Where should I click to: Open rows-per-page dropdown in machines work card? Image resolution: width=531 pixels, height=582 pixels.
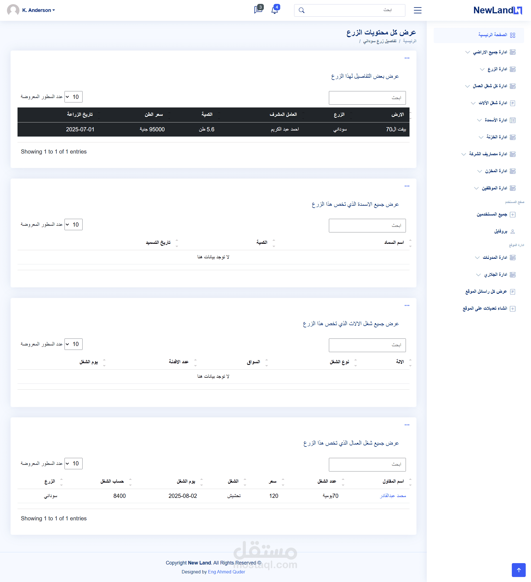pyautogui.click(x=73, y=344)
